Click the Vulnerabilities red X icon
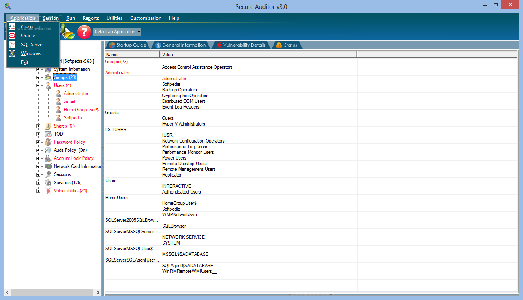 48,191
